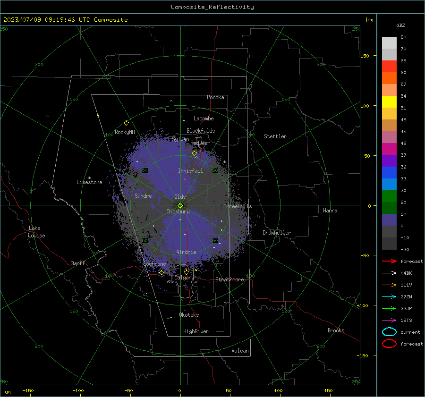Click the green 22JP arrow legend icon

pos(389,308)
